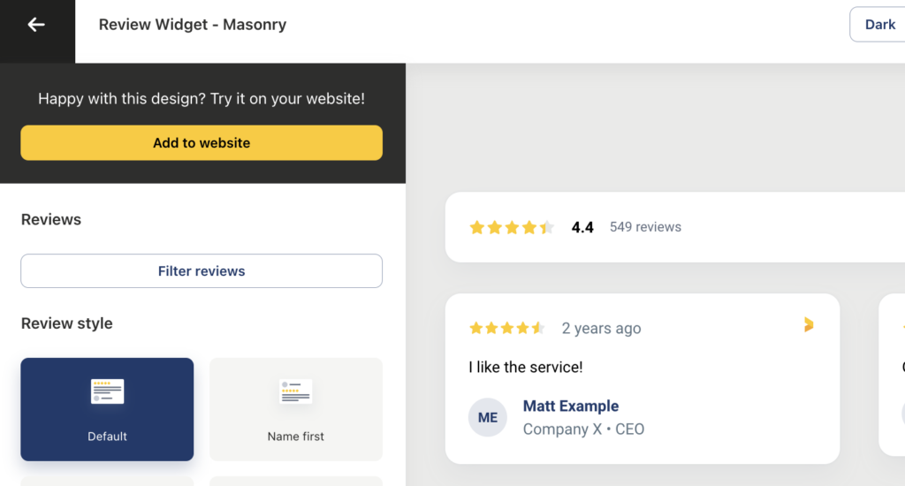This screenshot has height=486, width=905.
Task: Click the ME avatar circle
Action: coord(488,417)
